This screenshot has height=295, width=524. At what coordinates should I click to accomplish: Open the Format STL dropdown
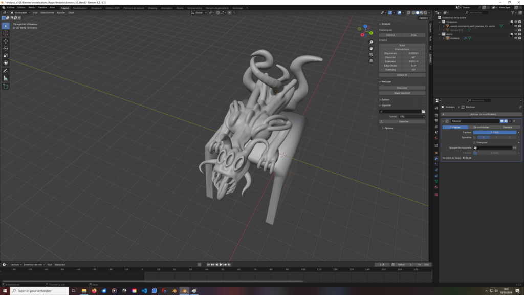tap(412, 116)
